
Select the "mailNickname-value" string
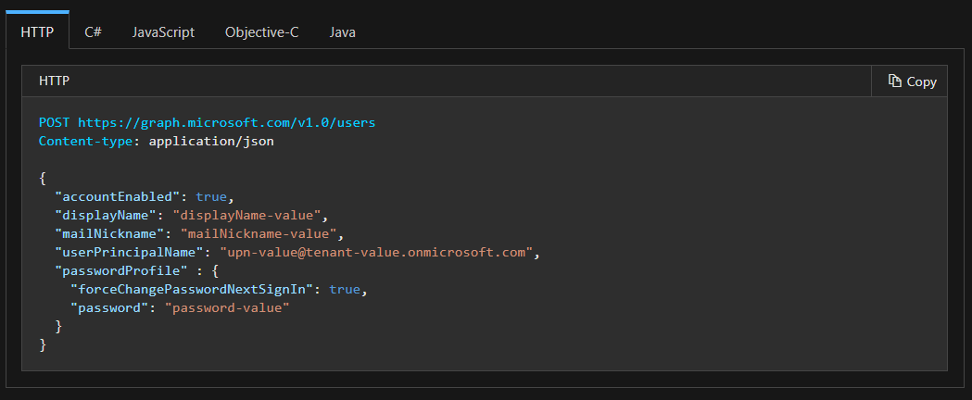coord(258,234)
